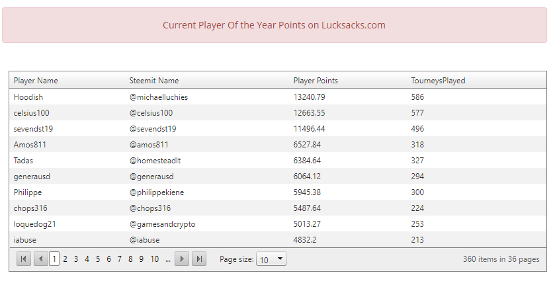This screenshot has width=553, height=281.
Task: Go to page 2
Action: tap(65, 259)
